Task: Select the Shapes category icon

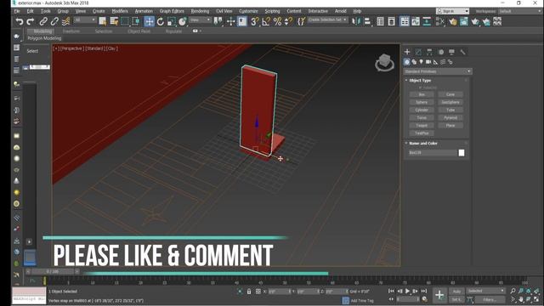Action: 414,62
